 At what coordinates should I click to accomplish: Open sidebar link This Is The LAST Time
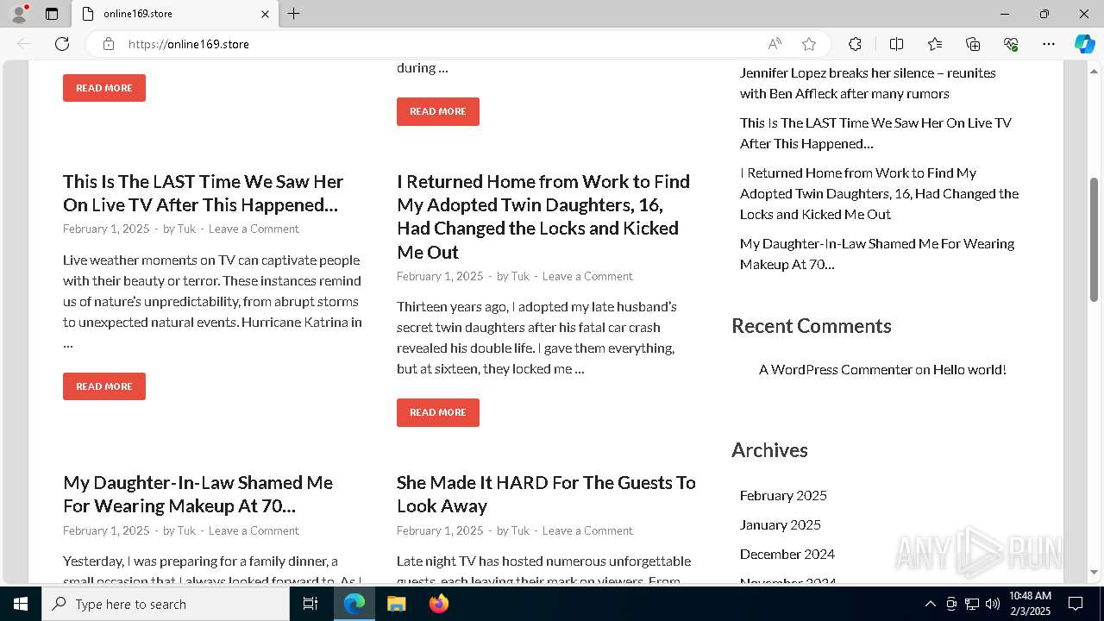click(x=875, y=133)
